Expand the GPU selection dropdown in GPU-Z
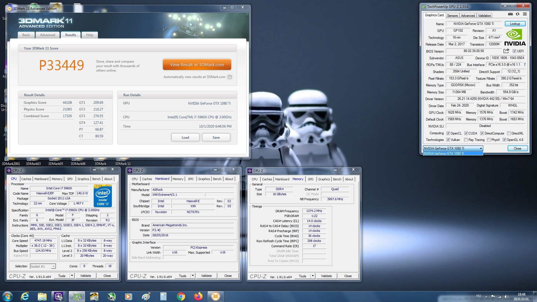The height and width of the screenshot is (302, 537). (x=481, y=148)
